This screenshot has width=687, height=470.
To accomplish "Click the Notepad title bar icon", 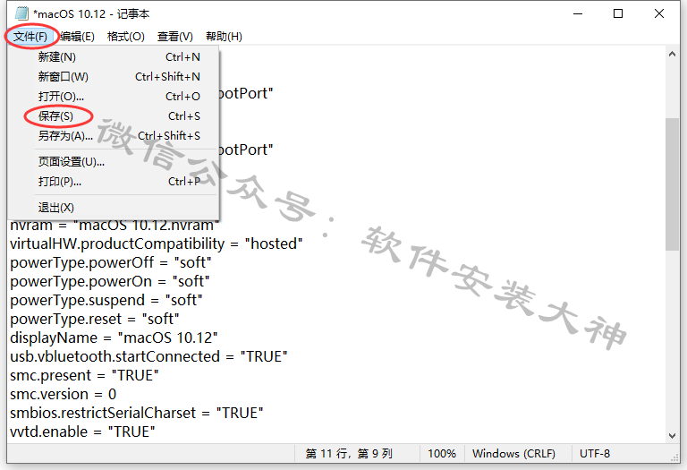I will 21,13.
